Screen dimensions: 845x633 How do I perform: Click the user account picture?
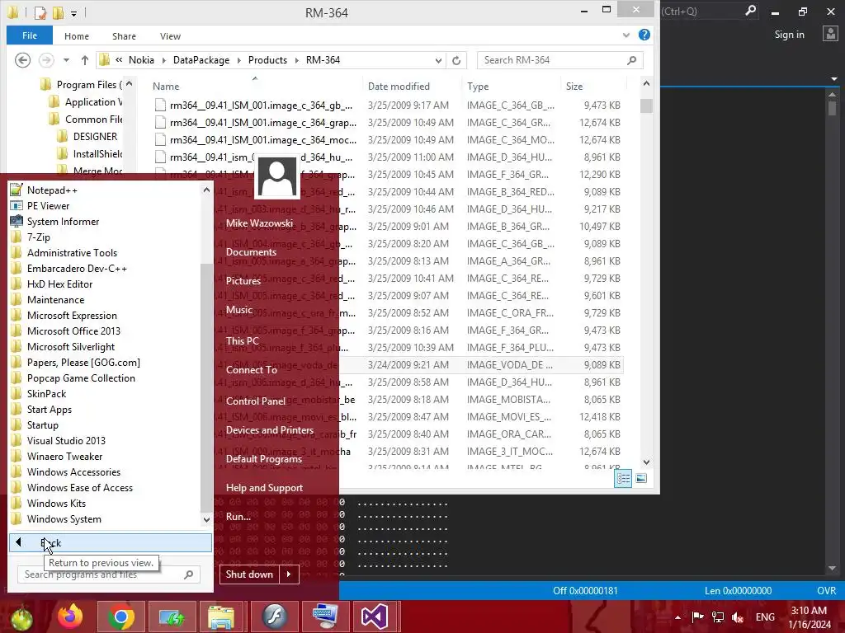[x=277, y=176]
